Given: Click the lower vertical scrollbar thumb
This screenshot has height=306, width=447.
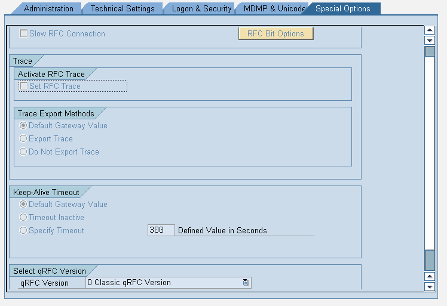Looking at the screenshot, I should coord(428,260).
